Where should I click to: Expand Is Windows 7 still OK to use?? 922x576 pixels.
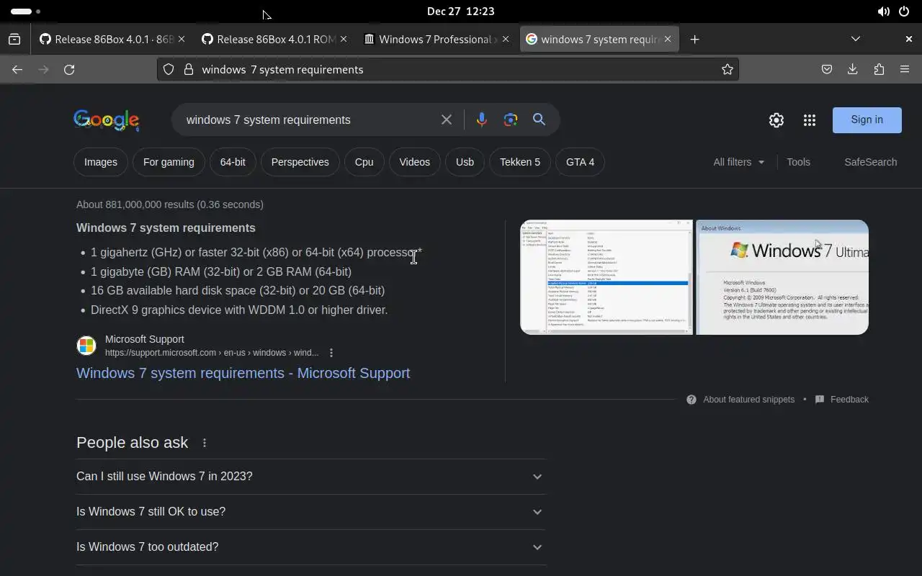point(311,512)
